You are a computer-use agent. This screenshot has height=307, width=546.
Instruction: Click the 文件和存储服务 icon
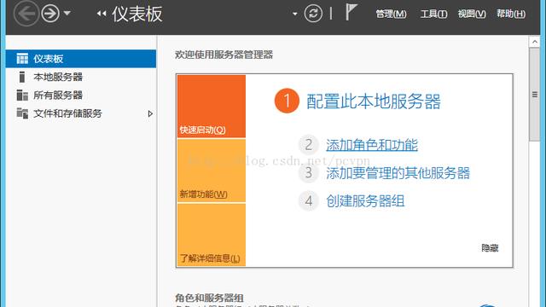coord(22,113)
